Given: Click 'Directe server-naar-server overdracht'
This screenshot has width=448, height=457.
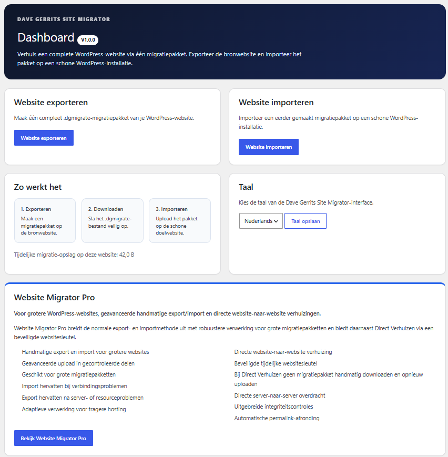Looking at the screenshot, I should [x=280, y=395].
